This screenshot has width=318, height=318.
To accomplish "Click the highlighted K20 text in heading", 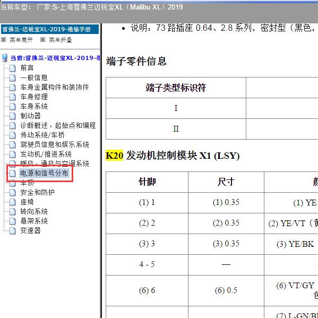I will click(114, 156).
